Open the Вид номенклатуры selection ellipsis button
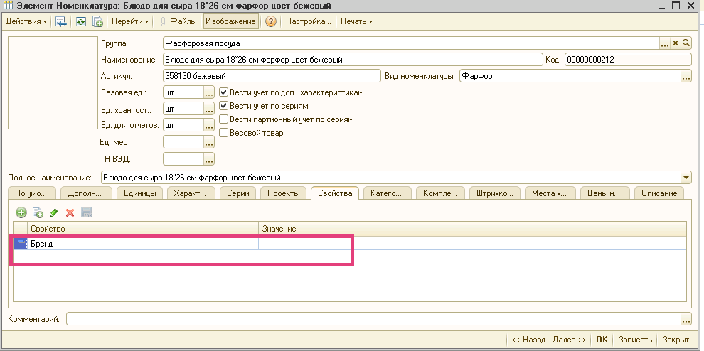 (x=686, y=76)
